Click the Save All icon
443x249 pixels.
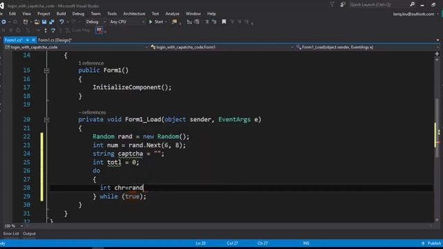51,21
